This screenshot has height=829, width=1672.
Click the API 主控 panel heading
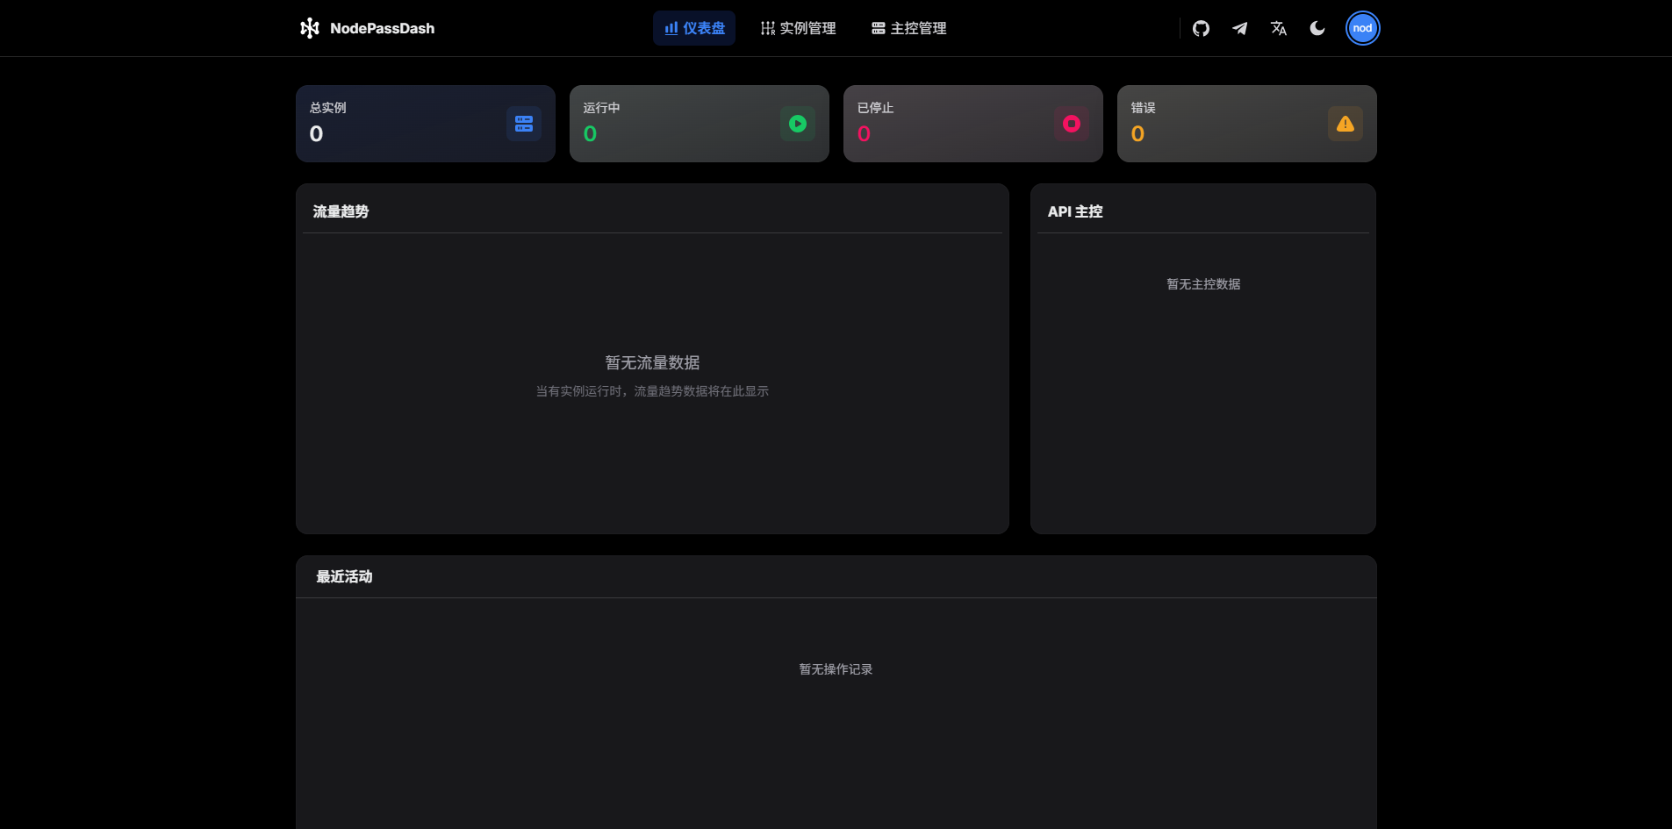point(1075,211)
